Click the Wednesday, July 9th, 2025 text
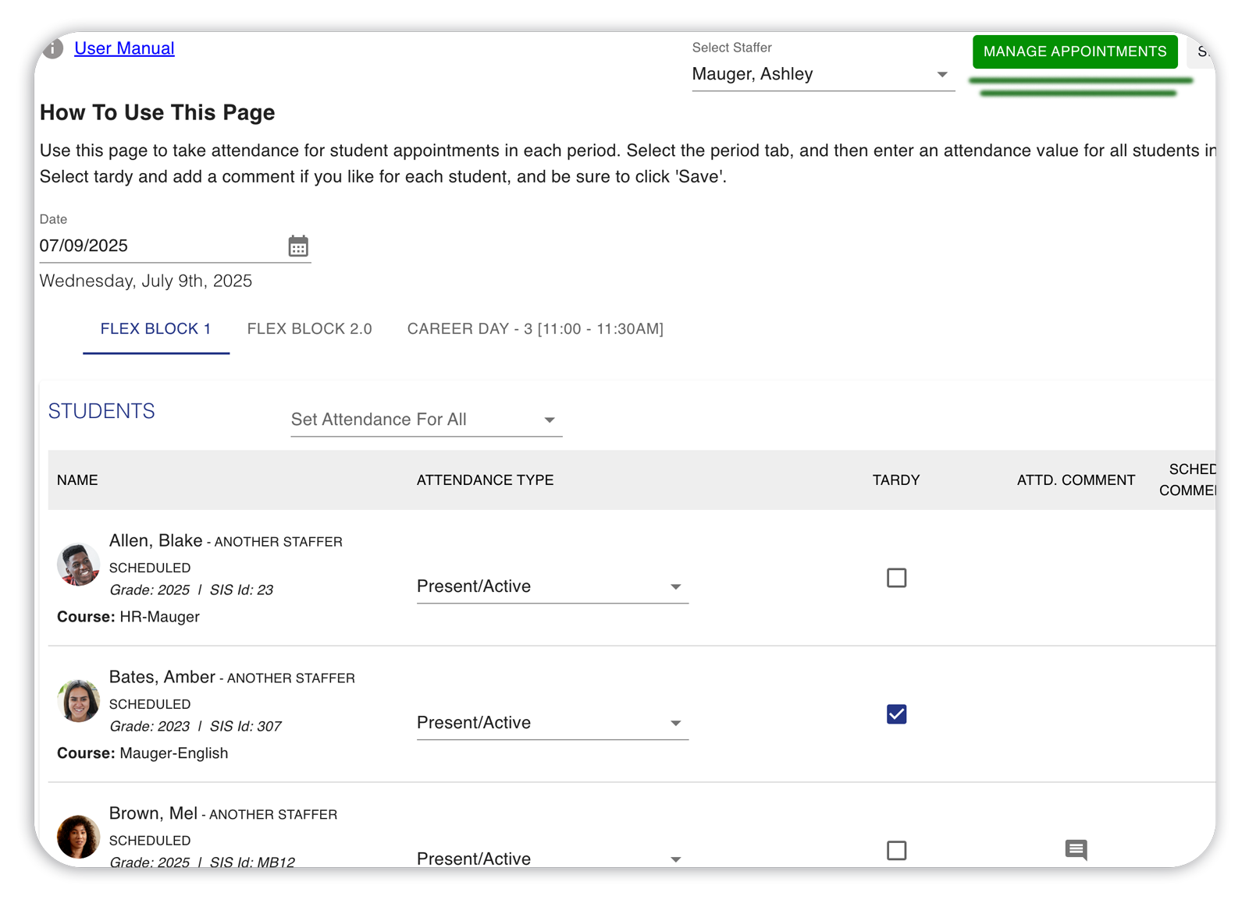 click(x=146, y=281)
